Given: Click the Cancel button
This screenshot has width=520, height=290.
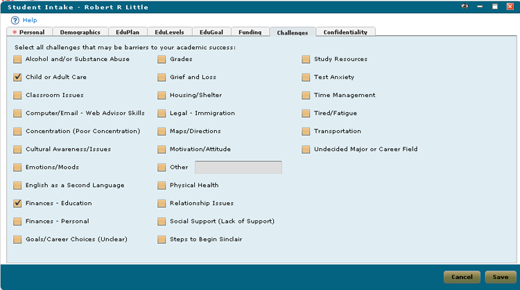Looking at the screenshot, I should point(462,277).
